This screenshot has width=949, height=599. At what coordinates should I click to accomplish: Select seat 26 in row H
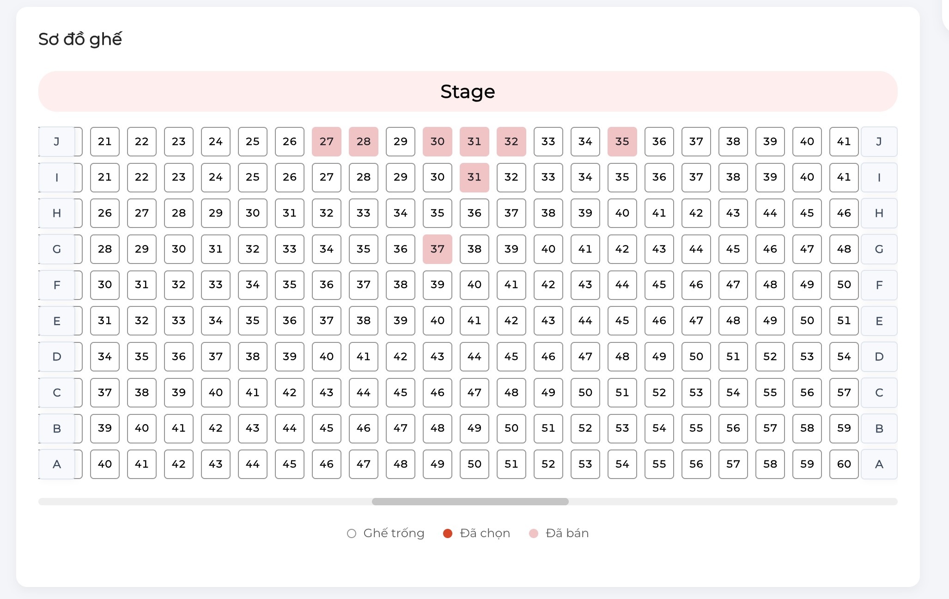[104, 213]
